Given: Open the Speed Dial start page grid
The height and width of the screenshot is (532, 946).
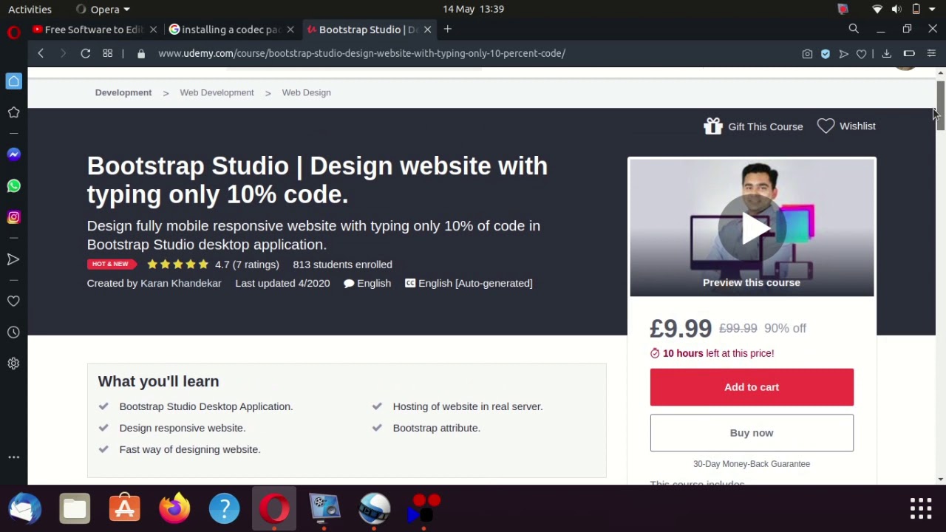Looking at the screenshot, I should [x=107, y=53].
